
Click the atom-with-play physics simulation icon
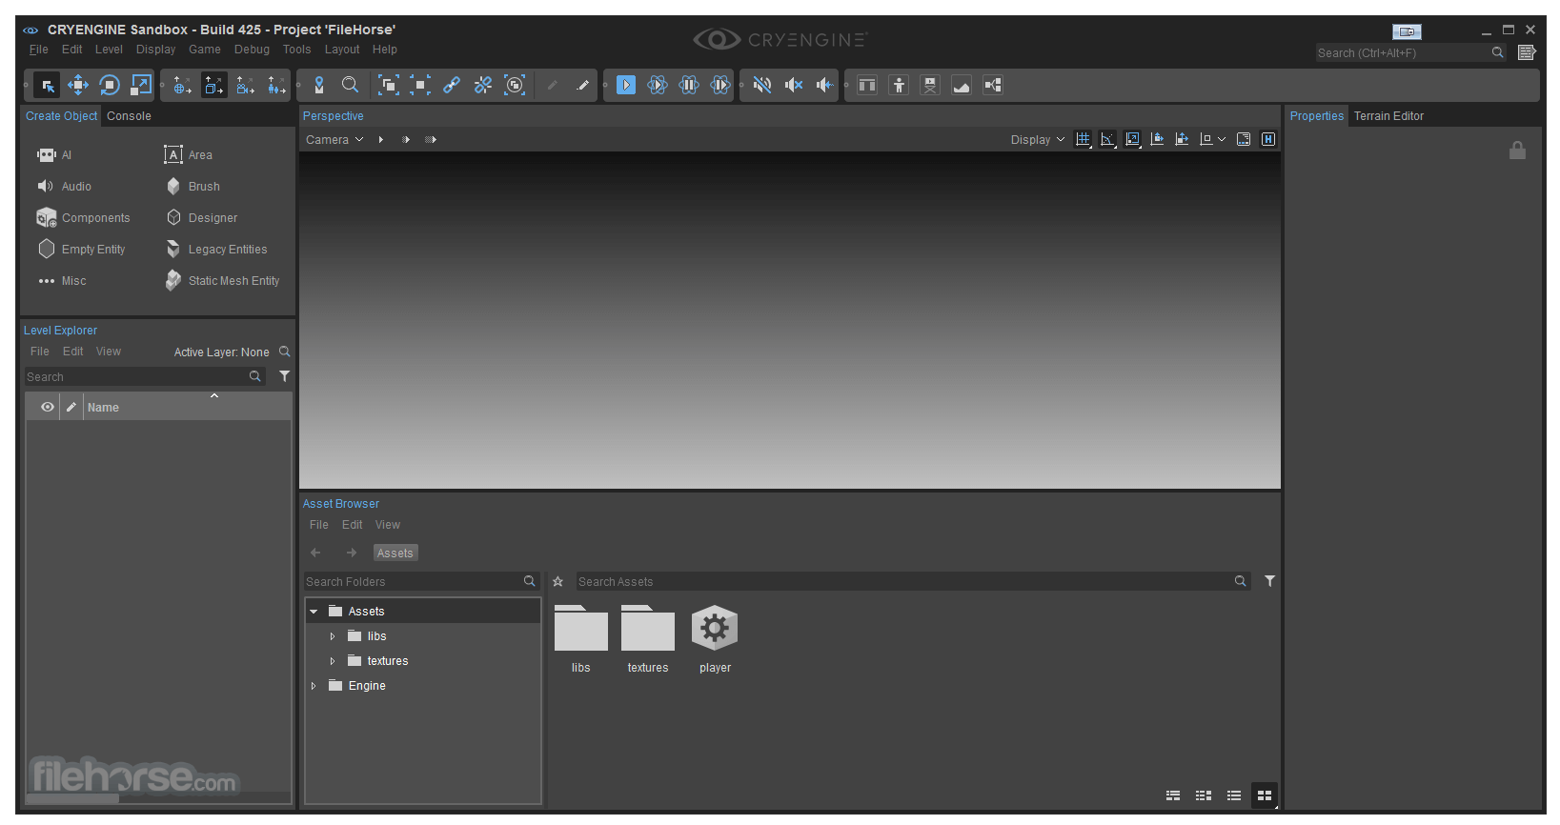click(x=658, y=86)
